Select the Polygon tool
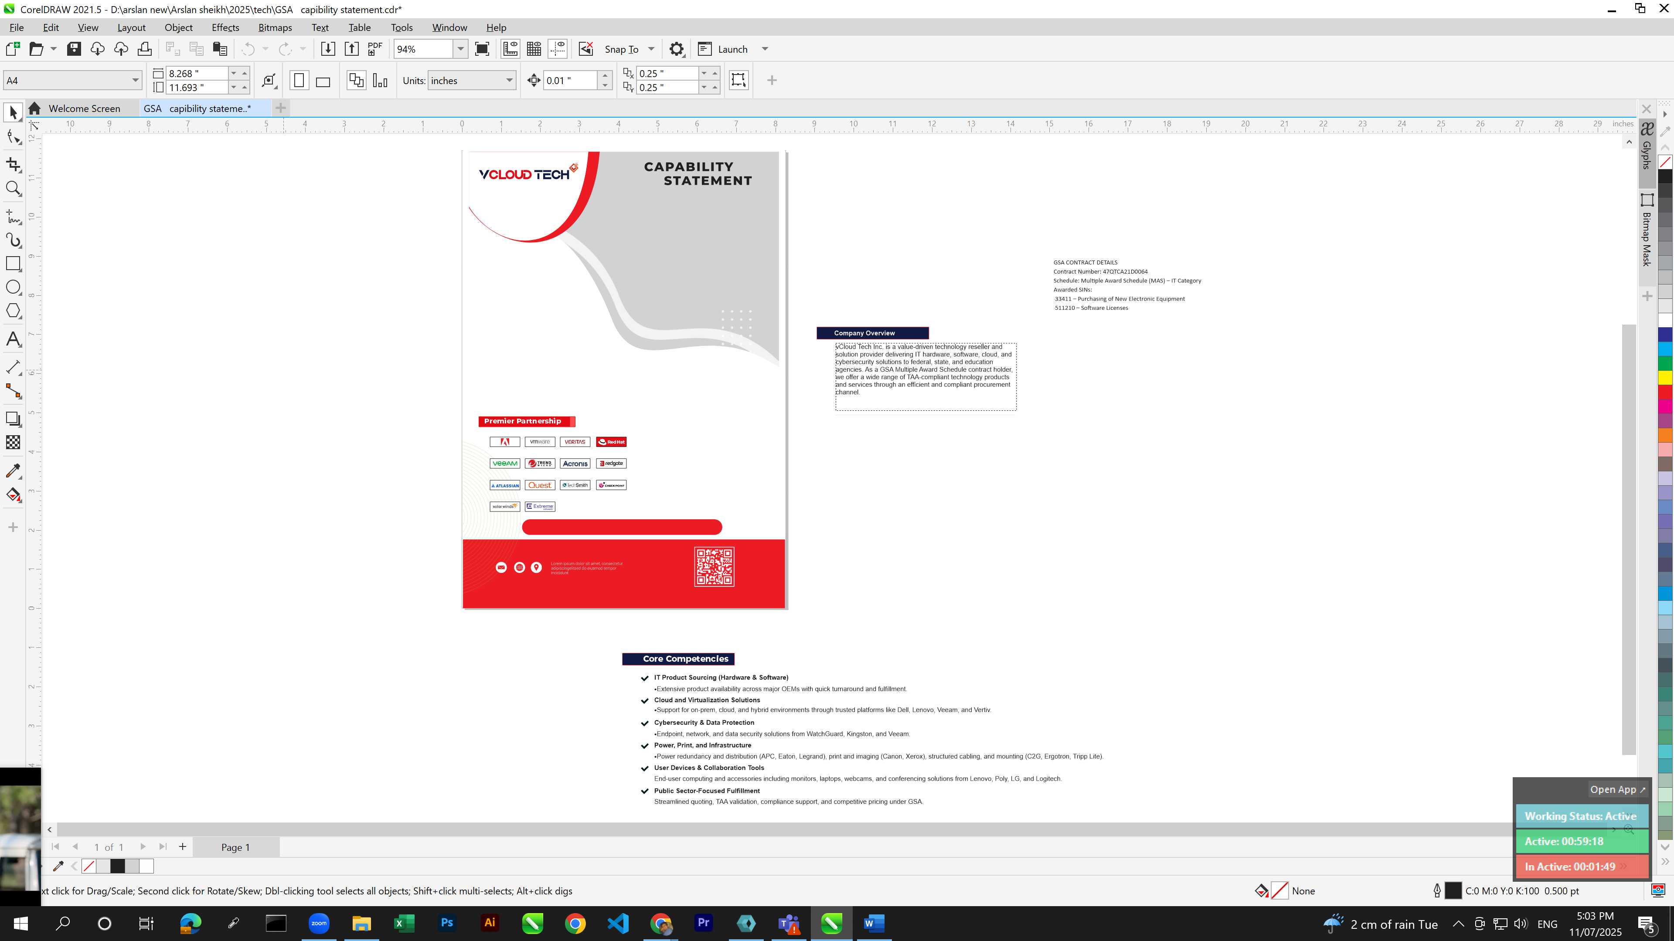This screenshot has height=941, width=1674. pos(13,311)
